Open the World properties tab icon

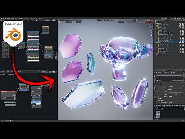coord(155,82)
